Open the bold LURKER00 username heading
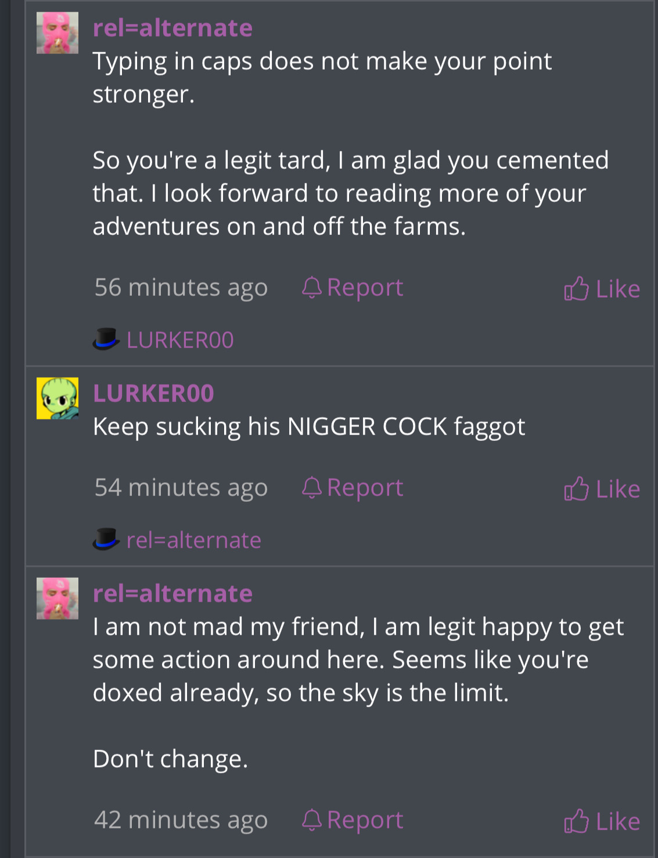The image size is (658, 858). coord(153,393)
